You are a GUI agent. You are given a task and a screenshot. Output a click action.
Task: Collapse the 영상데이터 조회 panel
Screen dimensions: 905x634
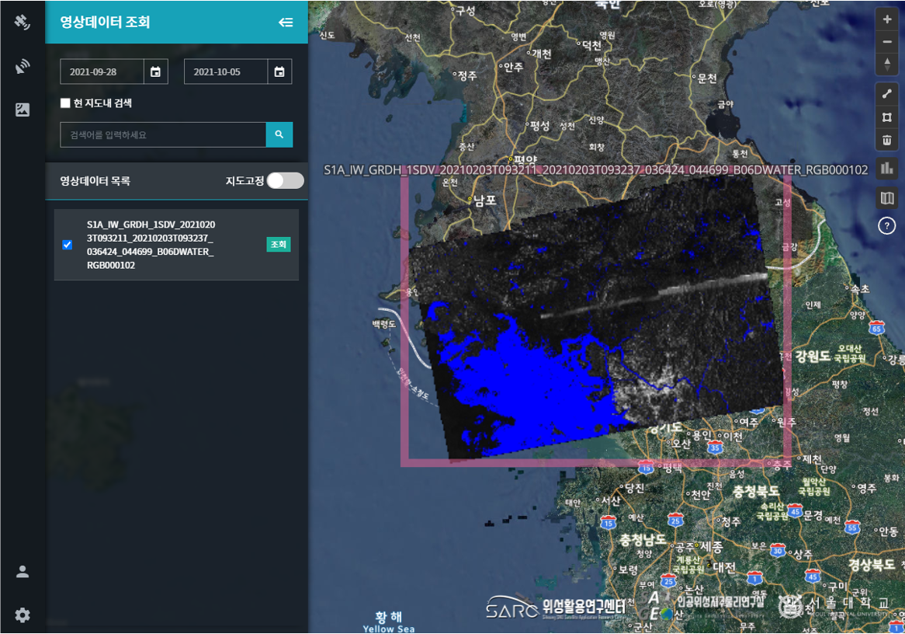286,22
